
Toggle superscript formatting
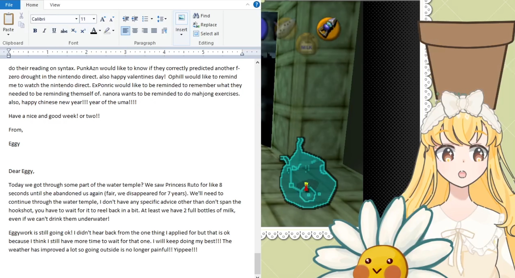tap(83, 31)
